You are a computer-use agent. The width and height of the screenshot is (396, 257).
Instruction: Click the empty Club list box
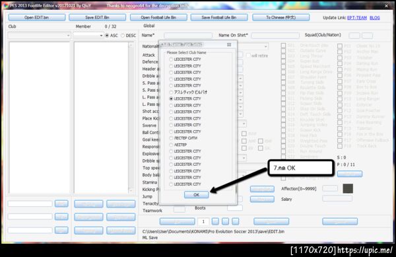[x=40, y=118]
